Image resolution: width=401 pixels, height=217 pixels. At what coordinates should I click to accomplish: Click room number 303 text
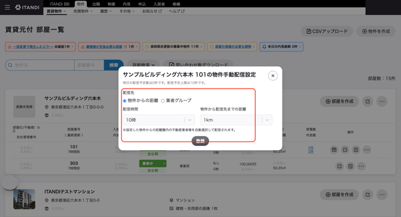pos(74,163)
